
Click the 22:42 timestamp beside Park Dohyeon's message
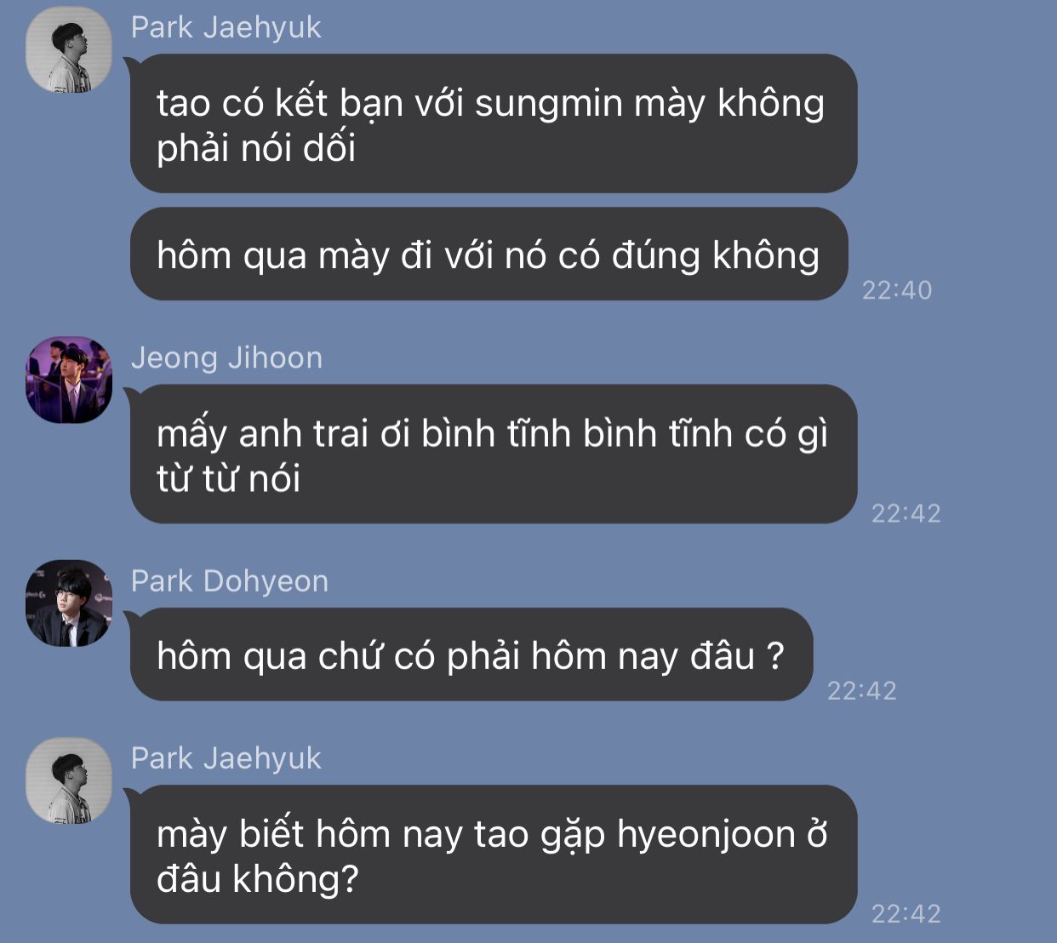pos(862,690)
